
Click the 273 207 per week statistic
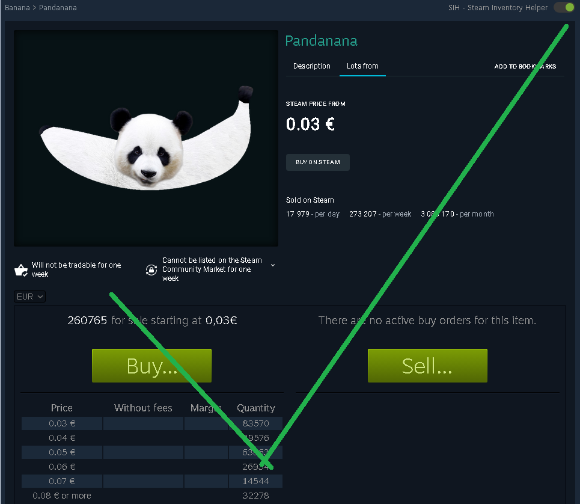[x=380, y=214]
